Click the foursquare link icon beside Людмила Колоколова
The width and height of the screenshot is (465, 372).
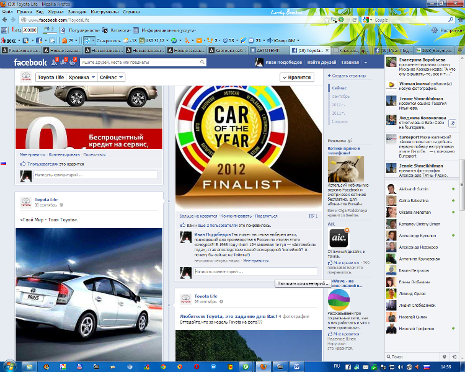[x=452, y=123]
